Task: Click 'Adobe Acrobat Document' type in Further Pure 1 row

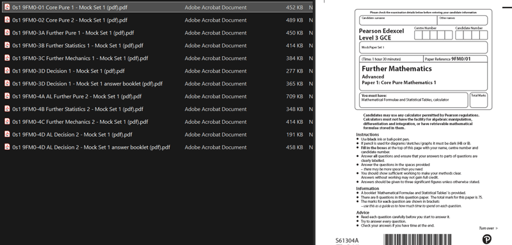Action: point(216,33)
